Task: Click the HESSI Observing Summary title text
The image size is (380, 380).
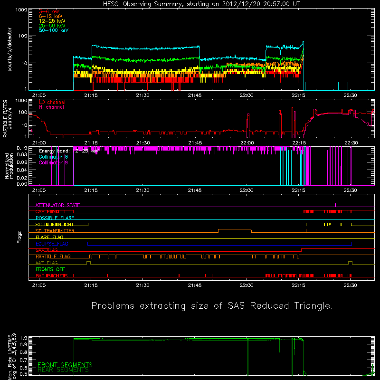Action: 201,4
